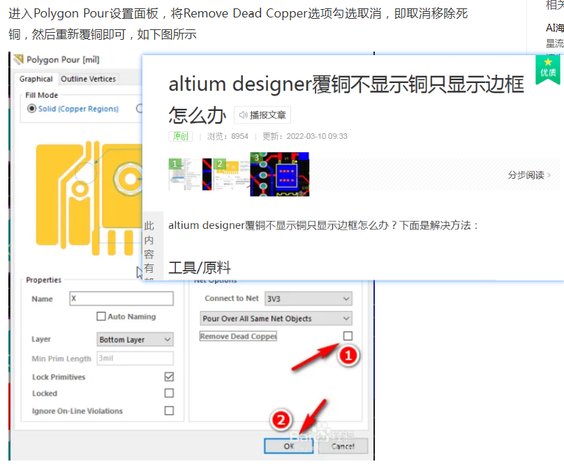
Task: Open step 3 PCB thumbnail image
Action: tap(279, 174)
